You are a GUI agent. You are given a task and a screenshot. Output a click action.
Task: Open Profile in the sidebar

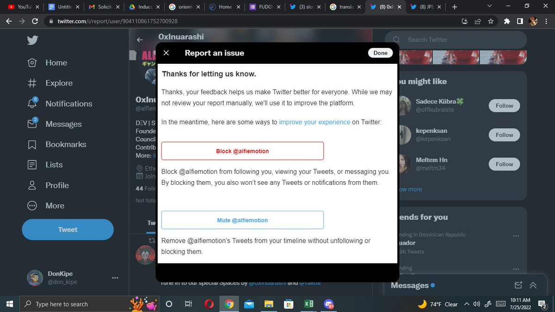click(48, 185)
